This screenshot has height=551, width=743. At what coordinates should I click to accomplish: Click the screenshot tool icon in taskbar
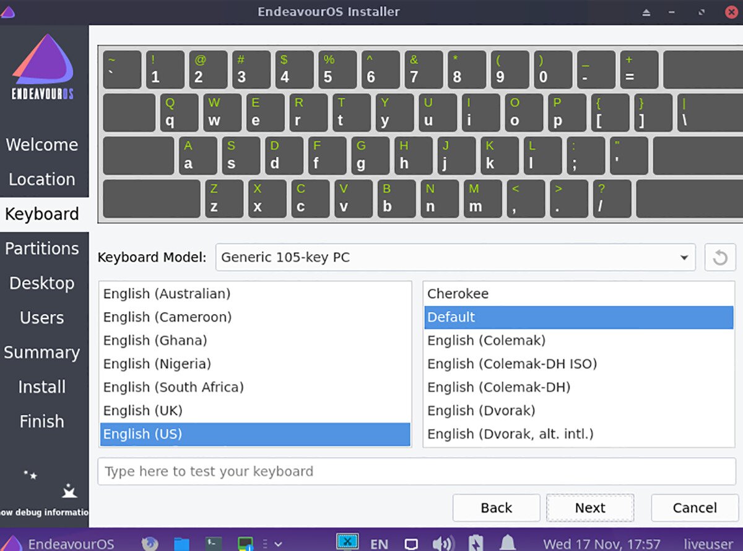347,542
